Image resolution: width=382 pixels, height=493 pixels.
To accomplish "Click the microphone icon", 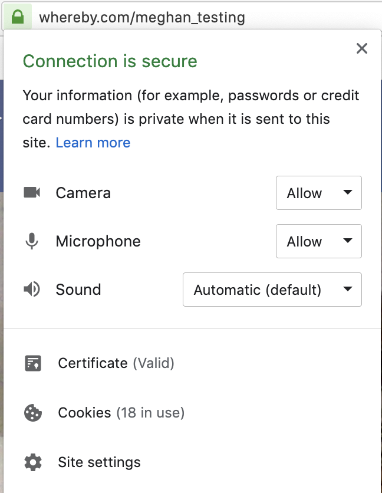I will click(32, 241).
